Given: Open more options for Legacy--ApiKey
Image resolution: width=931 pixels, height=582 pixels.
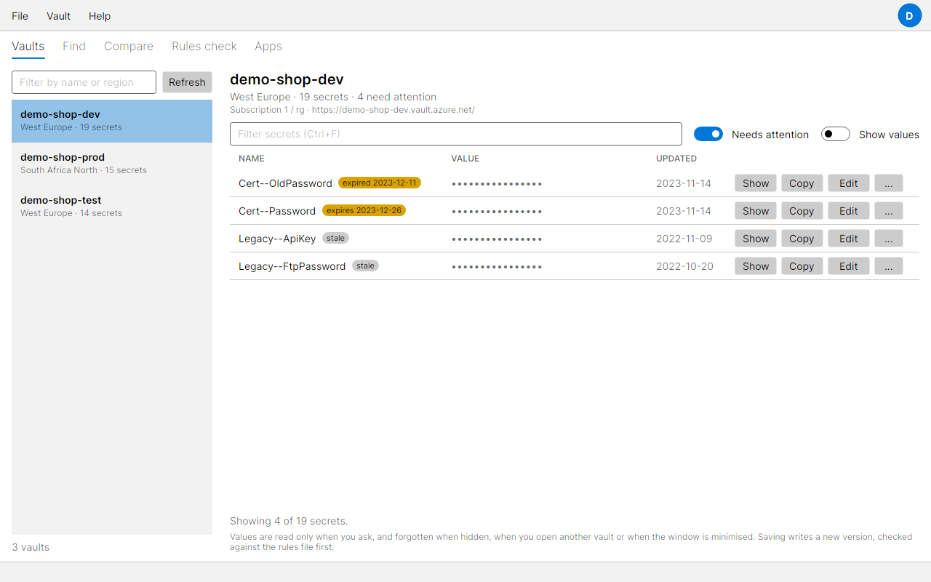Looking at the screenshot, I should click(889, 239).
